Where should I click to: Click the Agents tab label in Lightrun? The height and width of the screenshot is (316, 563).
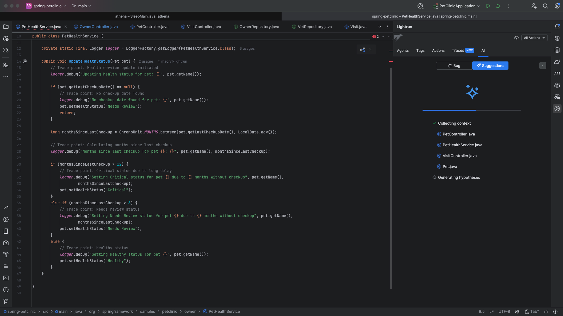point(403,51)
